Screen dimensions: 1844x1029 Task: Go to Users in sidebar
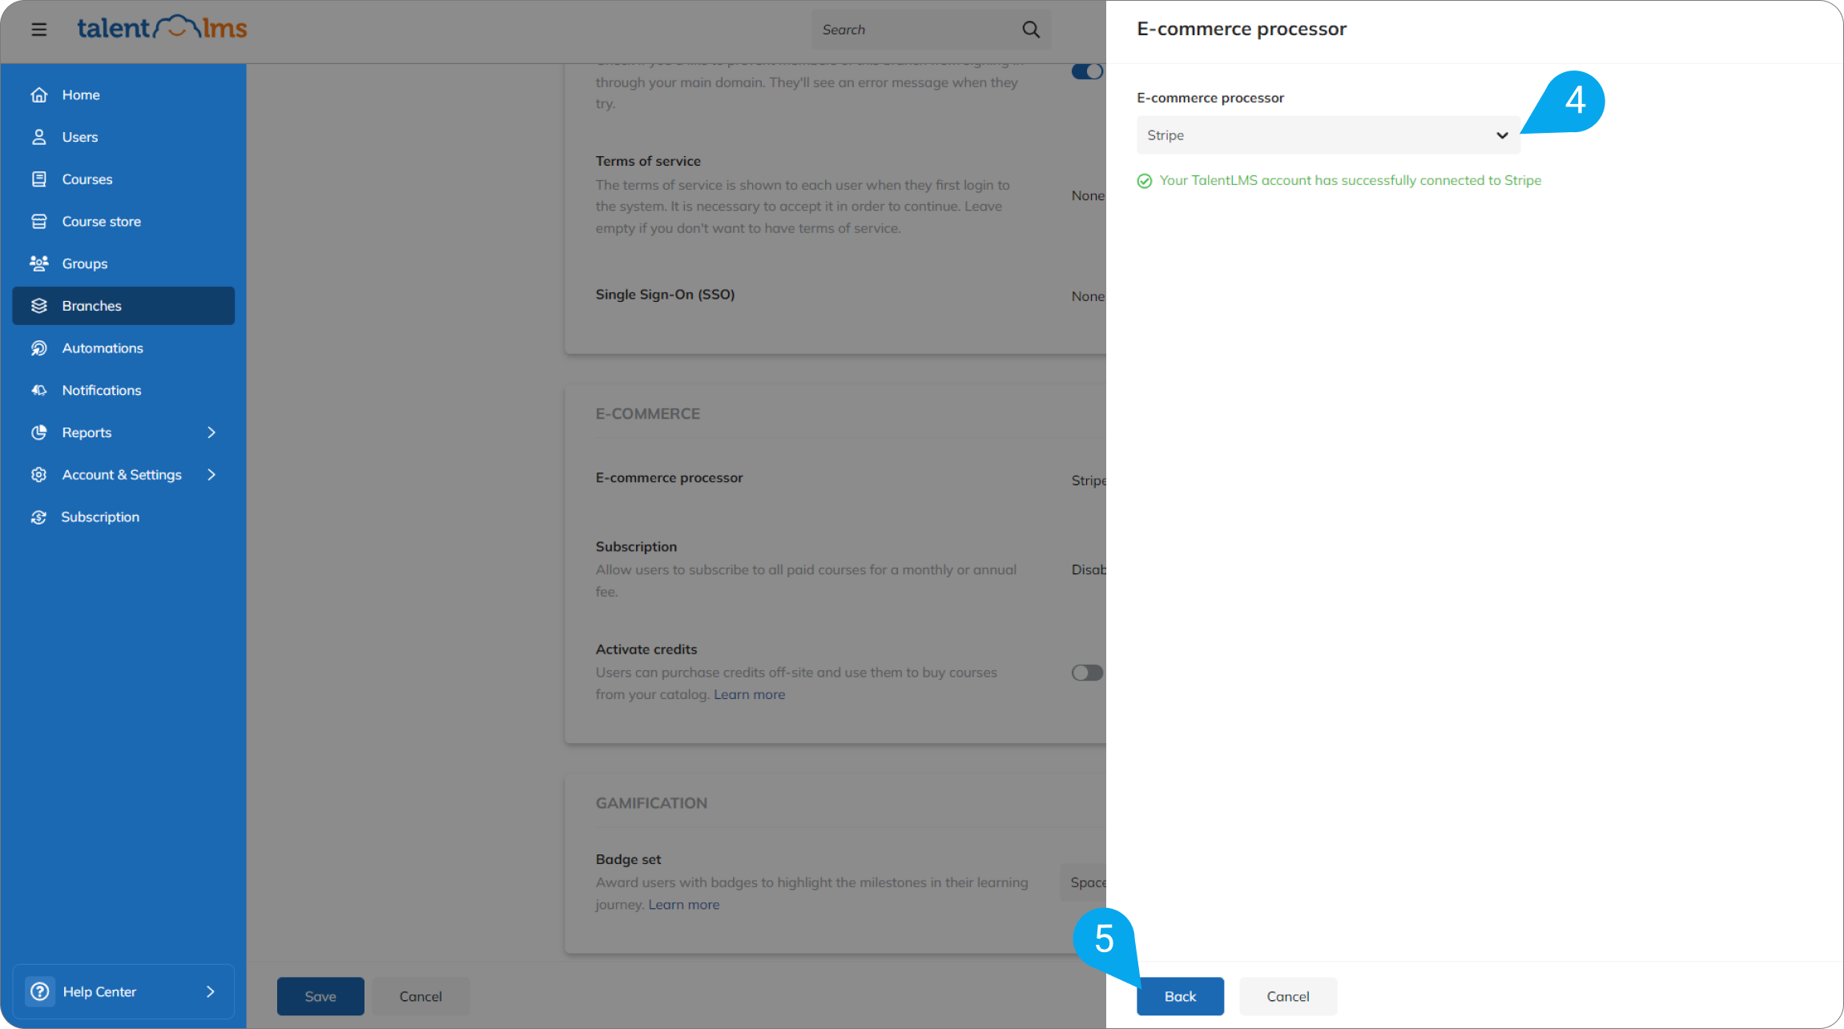point(123,137)
